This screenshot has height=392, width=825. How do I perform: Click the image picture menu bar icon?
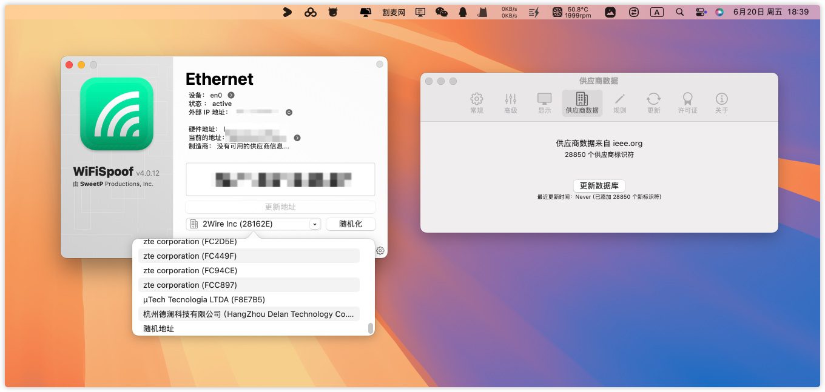click(610, 12)
